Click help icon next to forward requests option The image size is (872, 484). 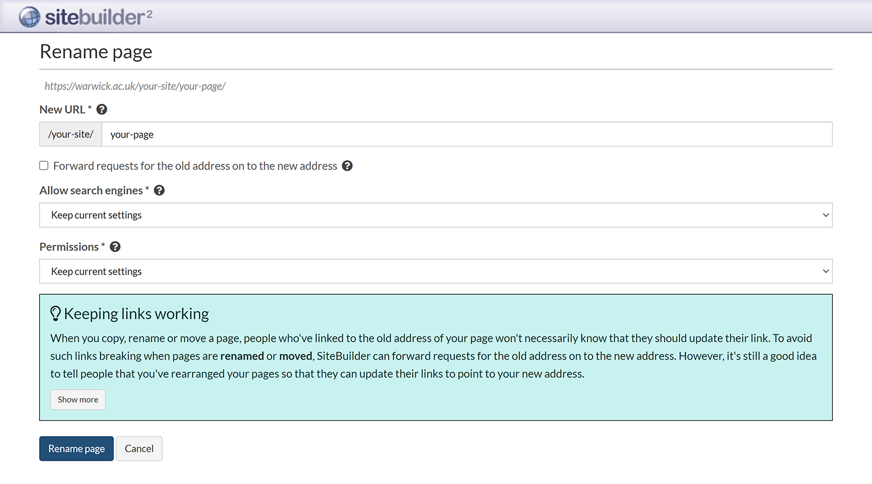click(347, 166)
